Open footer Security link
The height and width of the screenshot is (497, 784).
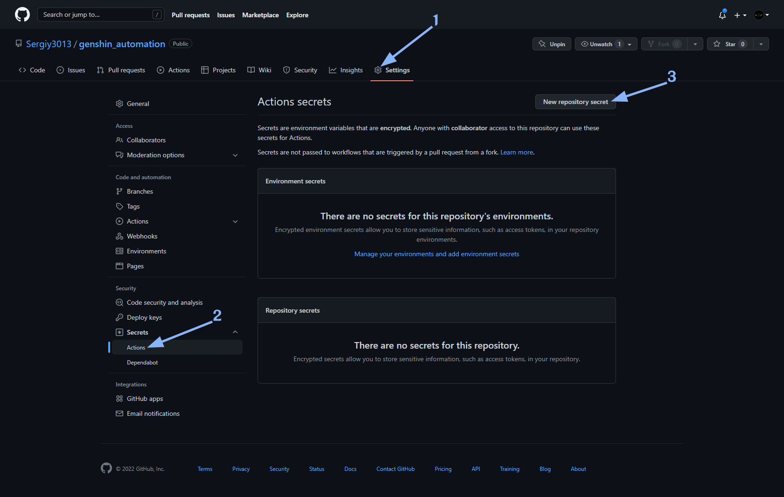280,469
